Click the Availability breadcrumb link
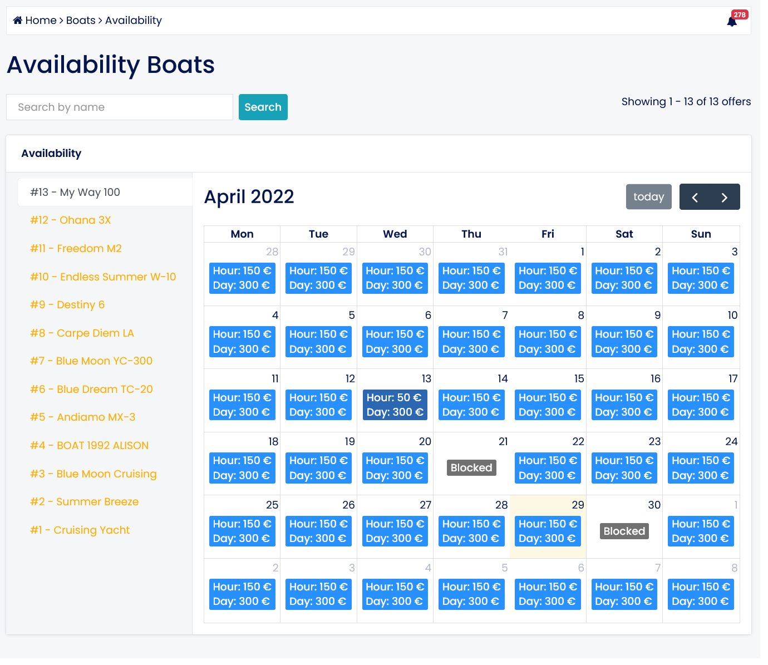The height and width of the screenshot is (665, 768). pyautogui.click(x=134, y=21)
